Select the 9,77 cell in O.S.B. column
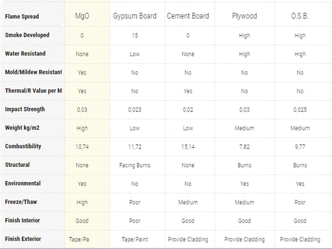 tap(300, 147)
